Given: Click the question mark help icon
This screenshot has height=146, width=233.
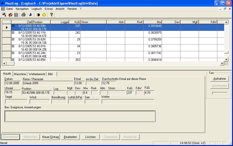Looking at the screenshot, I should pyautogui.click(x=51, y=15).
